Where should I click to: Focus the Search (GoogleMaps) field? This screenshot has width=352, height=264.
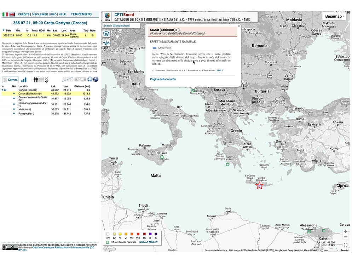click(x=121, y=26)
